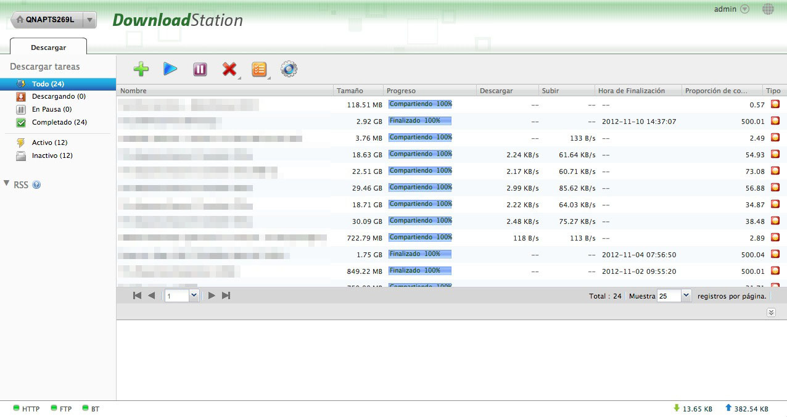Image resolution: width=787 pixels, height=417 pixels.
Task: Click Finalizado progress bar of 2.92 GB task
Action: click(420, 121)
